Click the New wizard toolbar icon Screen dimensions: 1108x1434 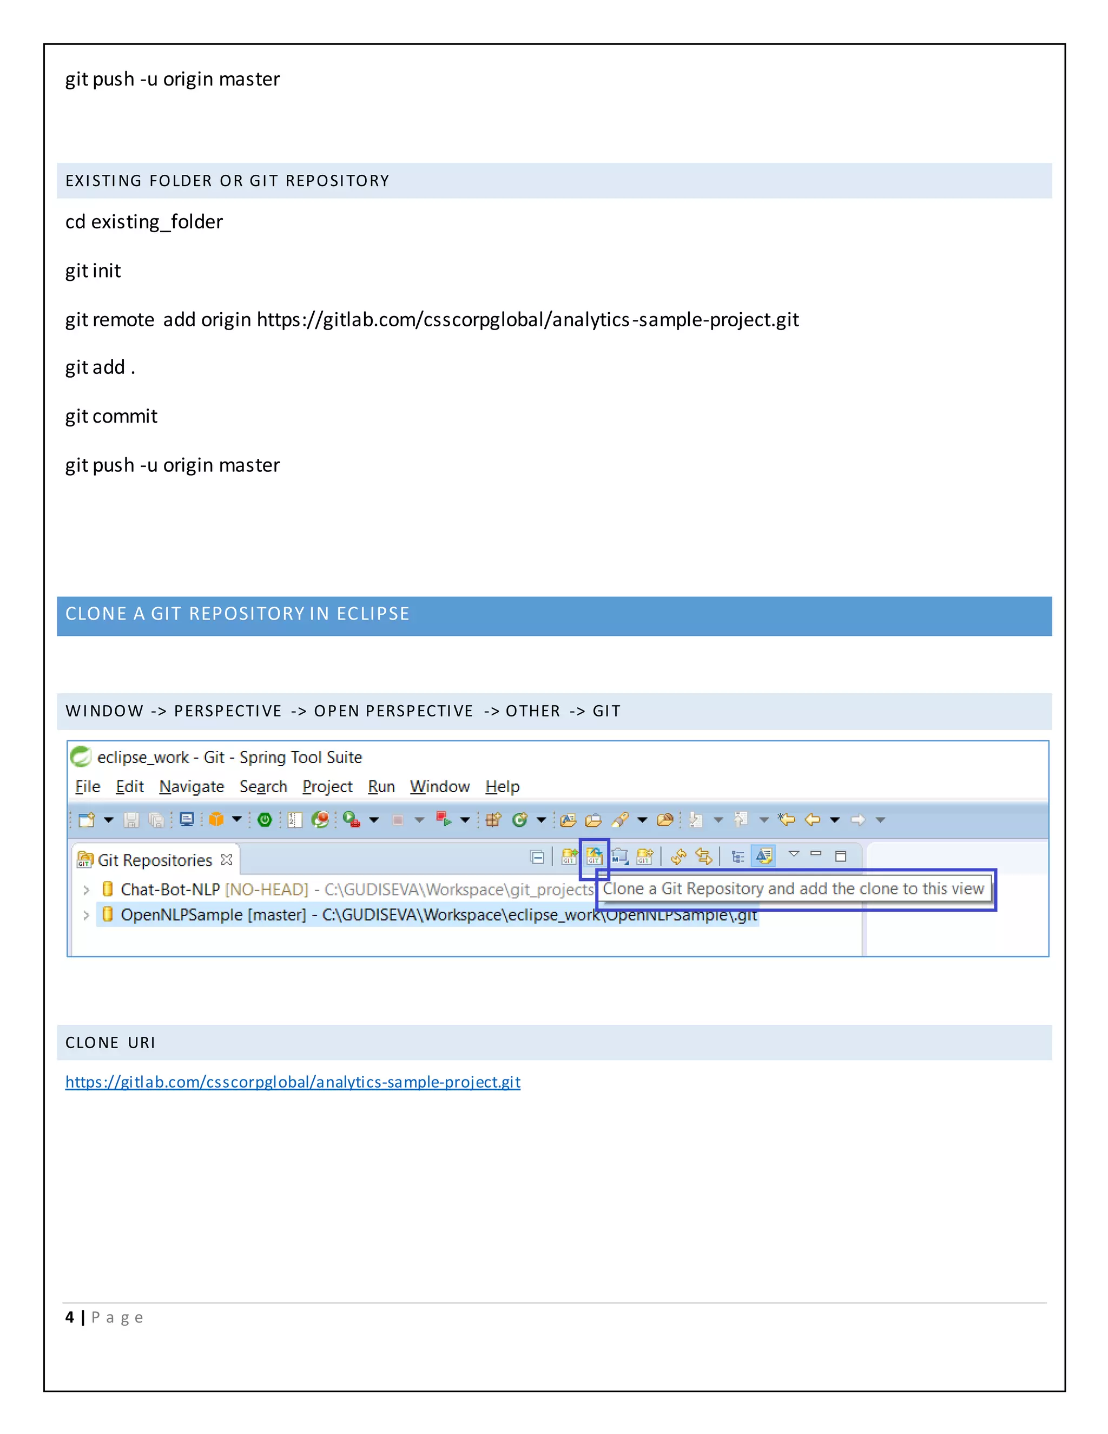(86, 819)
